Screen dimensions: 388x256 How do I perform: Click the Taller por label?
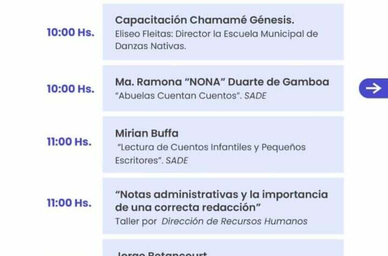pos(136,222)
